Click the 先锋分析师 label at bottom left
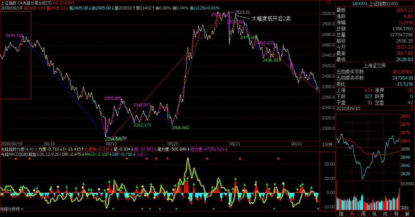This screenshot has height=217, width=415. [x=10, y=209]
